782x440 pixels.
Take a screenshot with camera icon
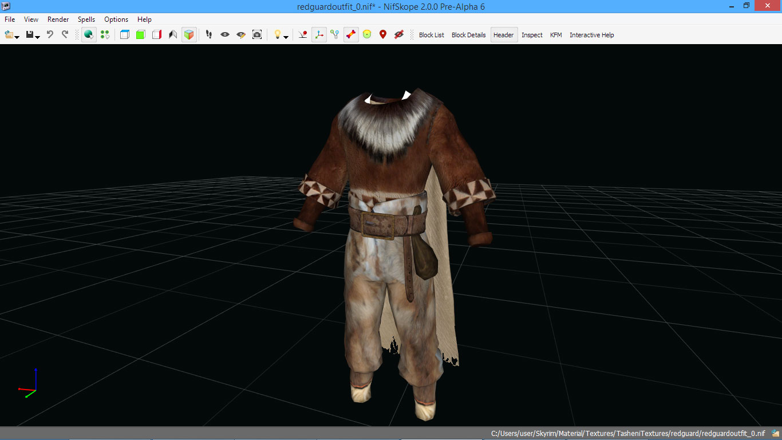tap(257, 35)
